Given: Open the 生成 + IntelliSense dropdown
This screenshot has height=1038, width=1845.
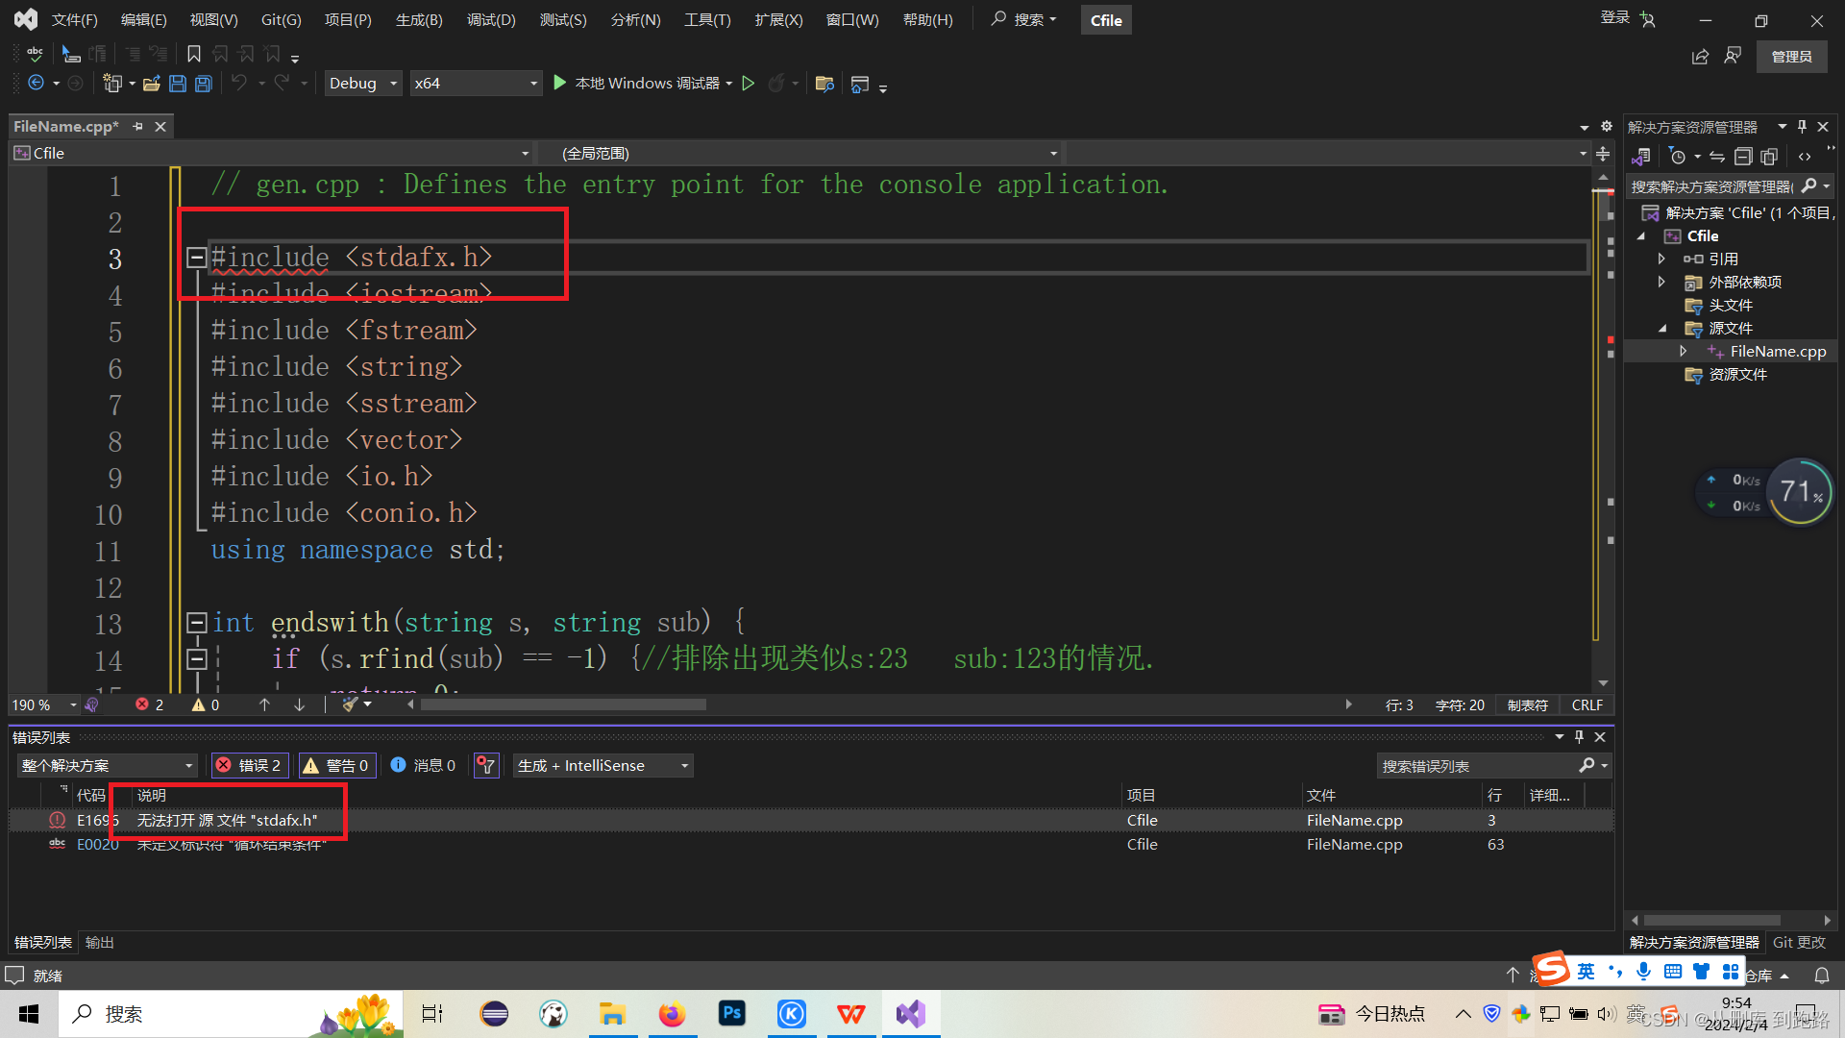Looking at the screenshot, I should [x=603, y=765].
